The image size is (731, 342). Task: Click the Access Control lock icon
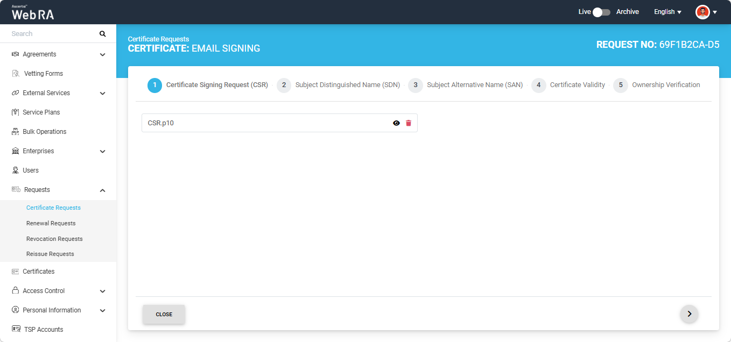pyautogui.click(x=15, y=291)
